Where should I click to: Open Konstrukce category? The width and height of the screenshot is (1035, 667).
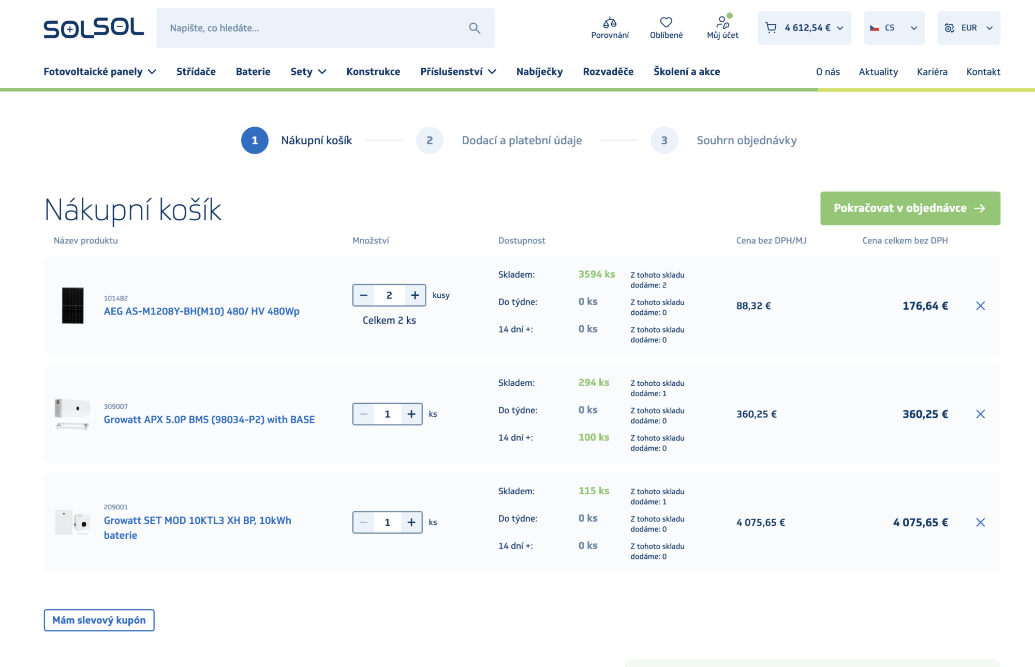[373, 71]
